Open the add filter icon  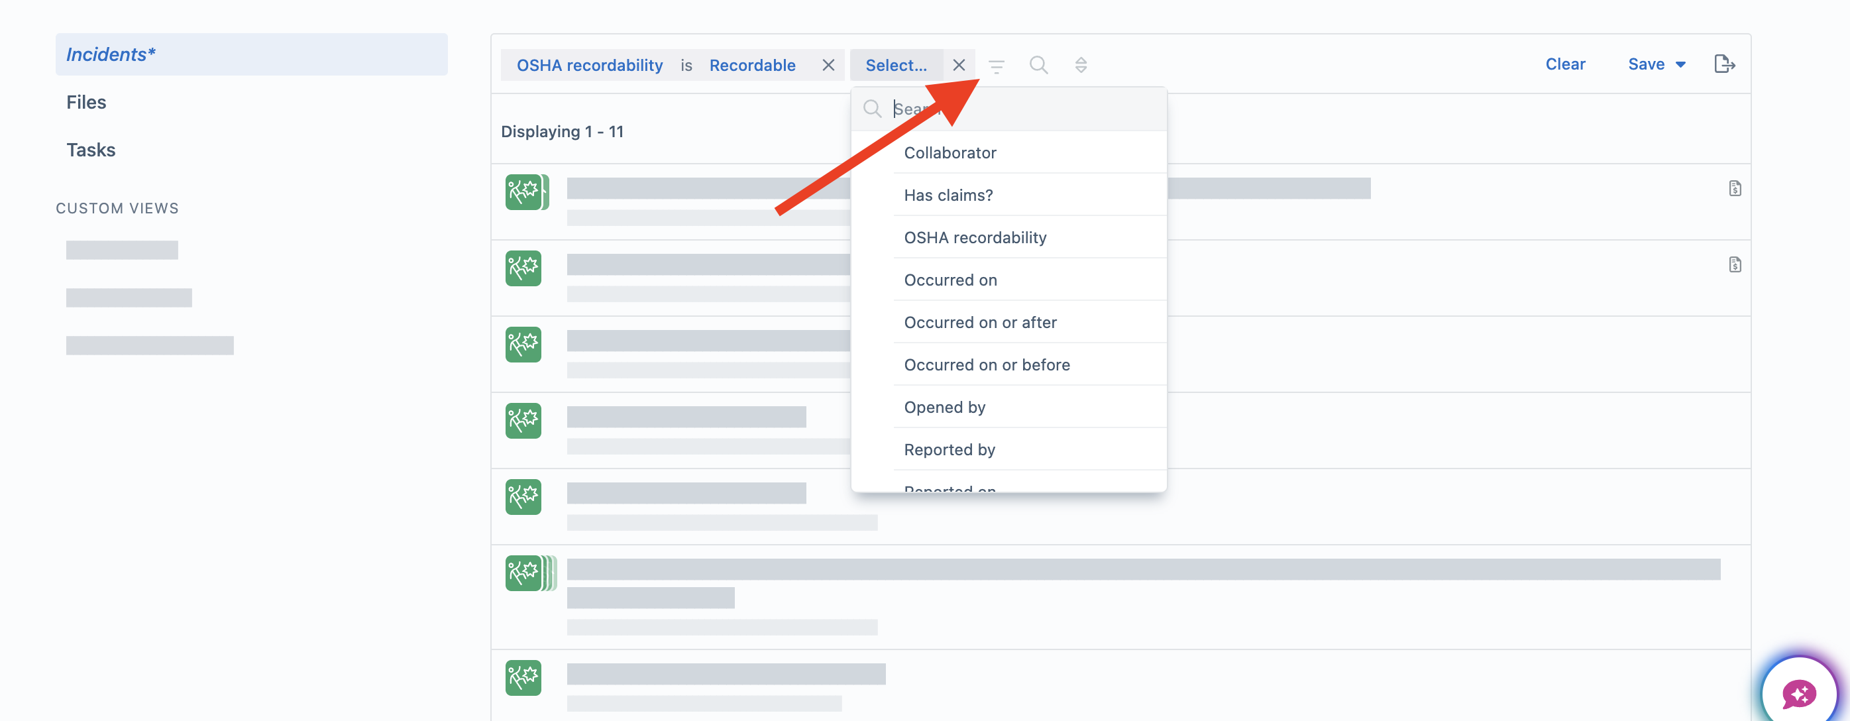[996, 66]
